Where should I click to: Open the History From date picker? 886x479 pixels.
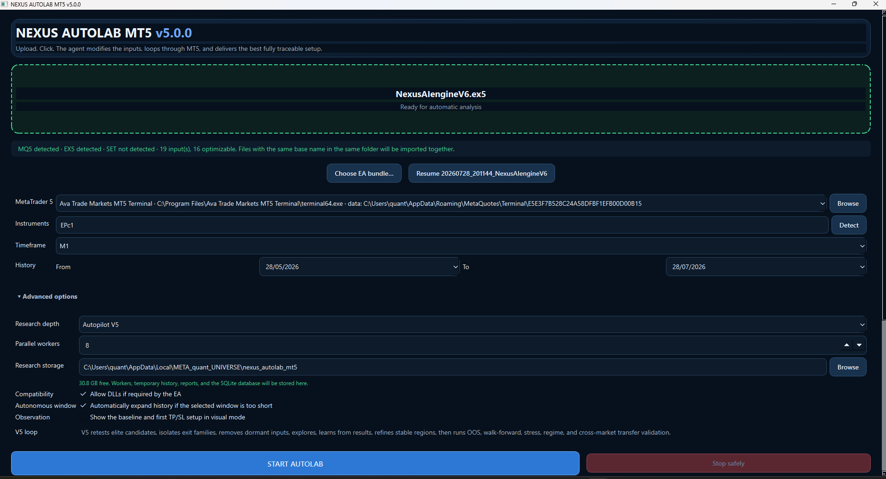pyautogui.click(x=359, y=267)
